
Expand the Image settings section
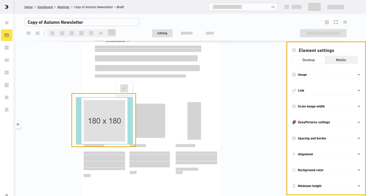pyautogui.click(x=326, y=75)
